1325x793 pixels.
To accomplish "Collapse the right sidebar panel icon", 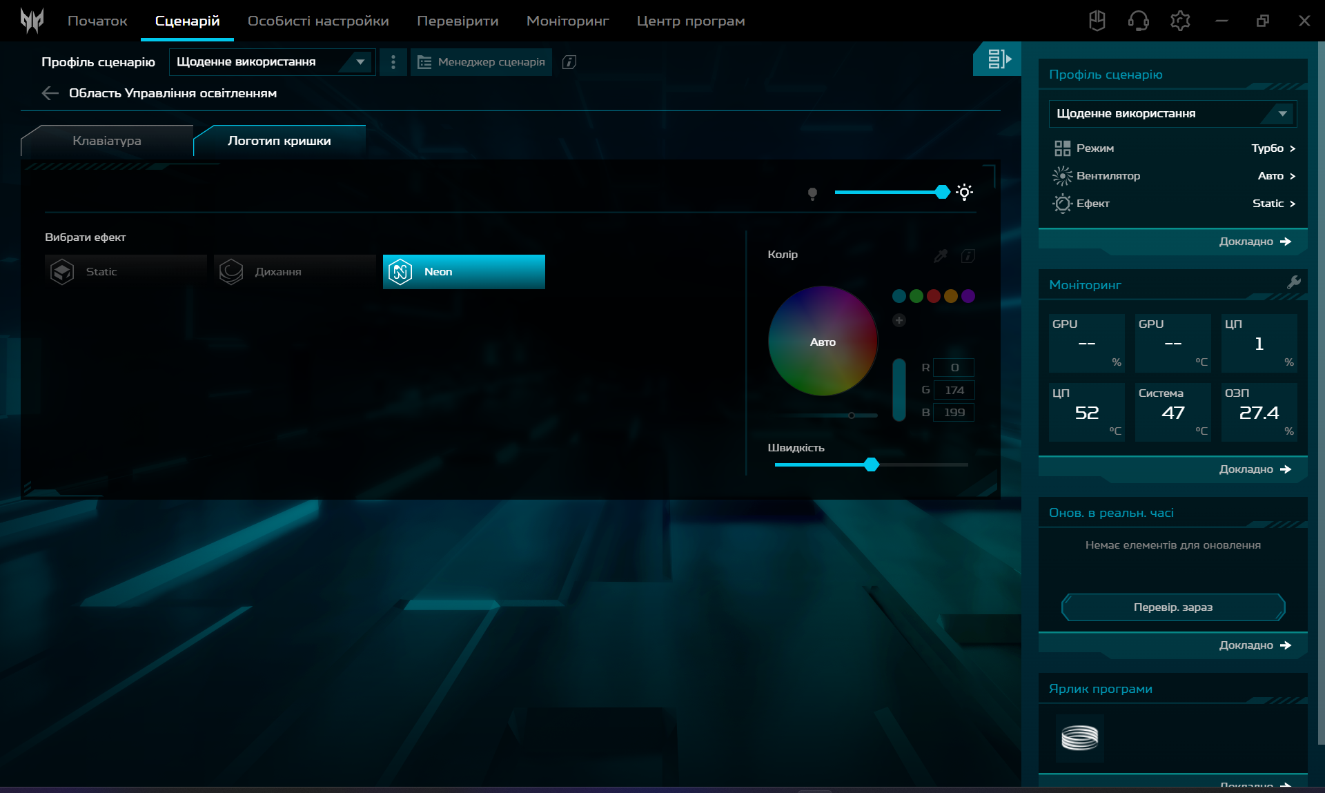I will 998,59.
